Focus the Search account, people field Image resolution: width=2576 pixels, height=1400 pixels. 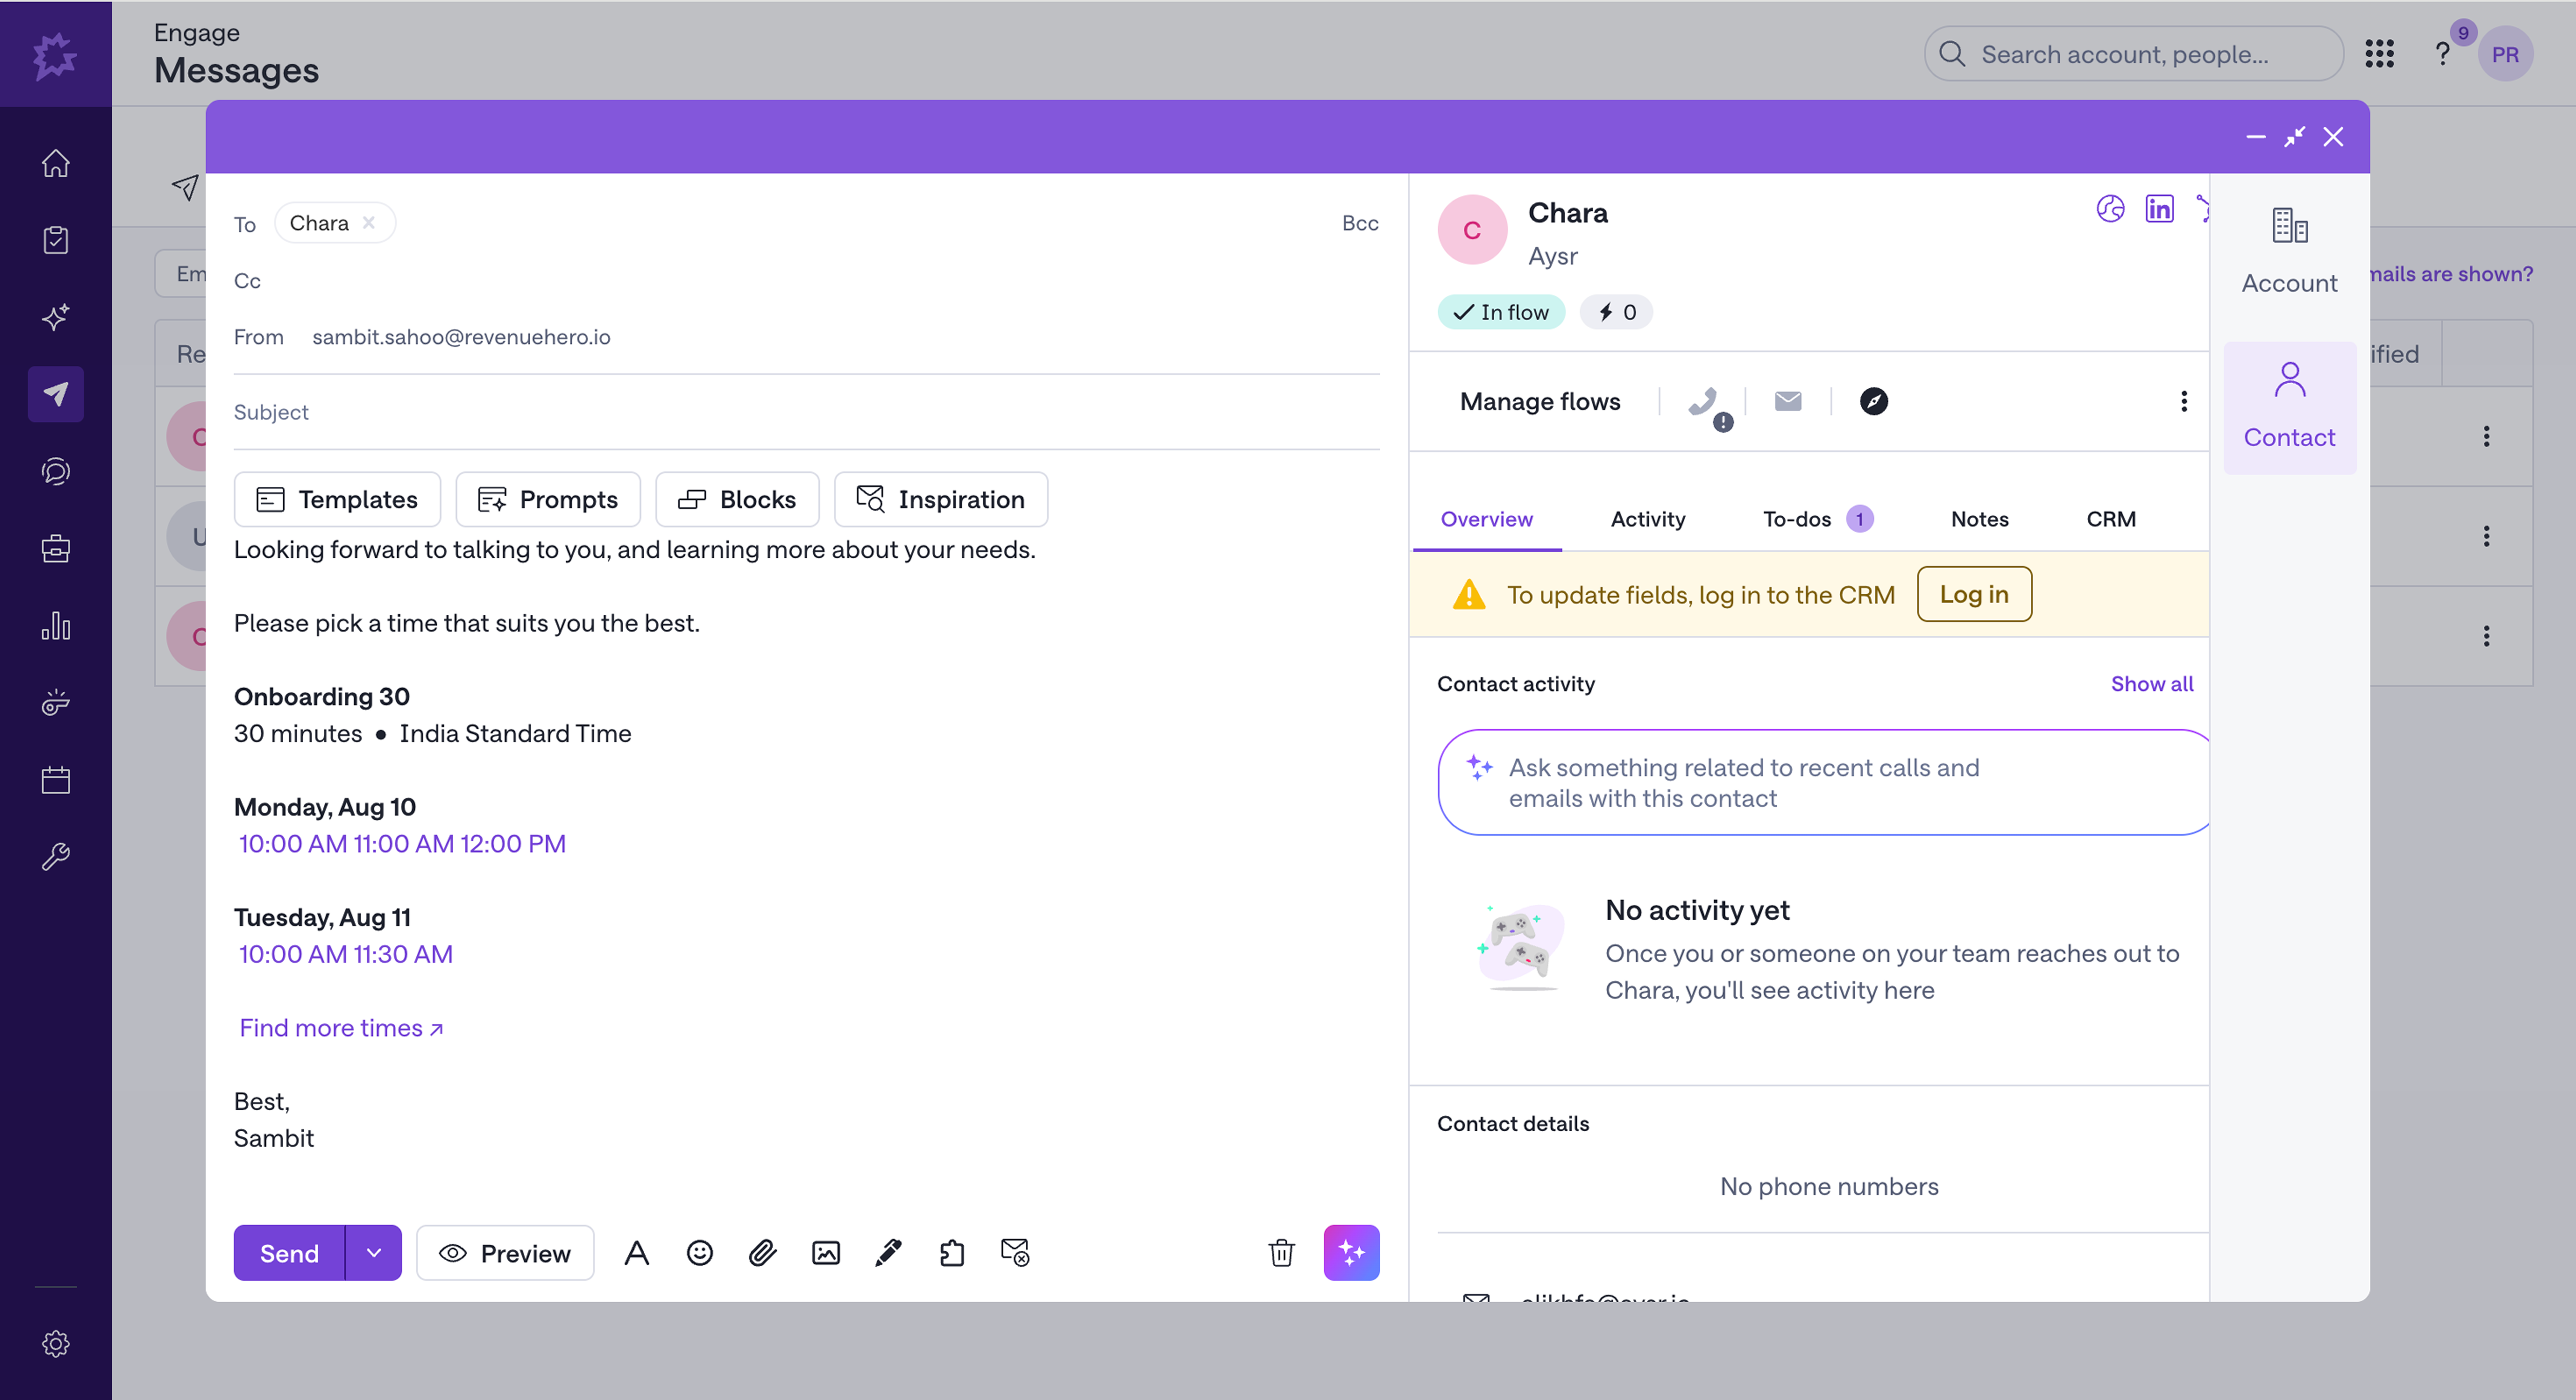point(2134,54)
